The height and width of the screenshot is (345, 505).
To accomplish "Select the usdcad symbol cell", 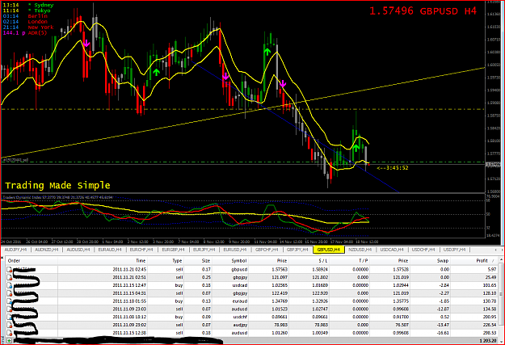I will [x=239, y=285].
